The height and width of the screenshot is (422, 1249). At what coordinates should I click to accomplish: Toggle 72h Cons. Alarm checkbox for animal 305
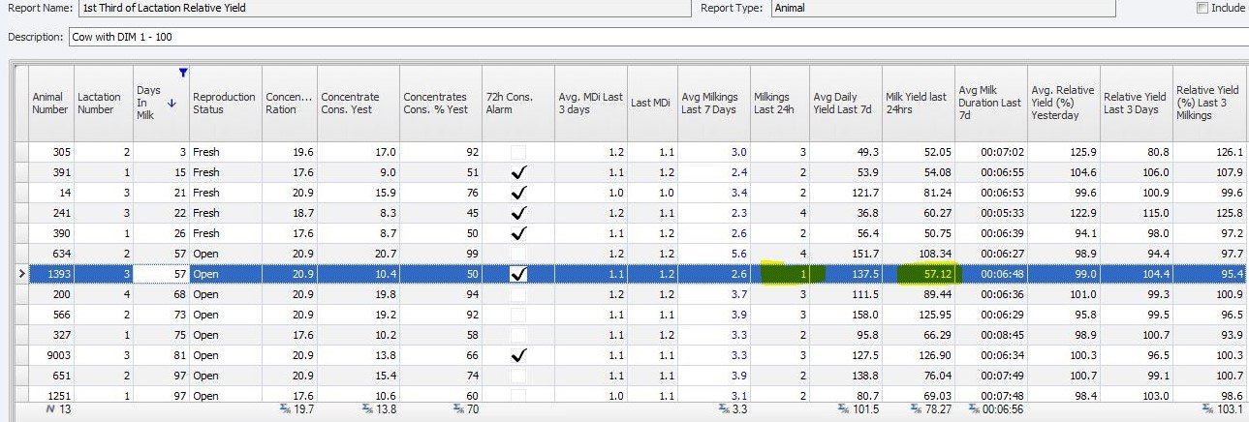tap(518, 152)
